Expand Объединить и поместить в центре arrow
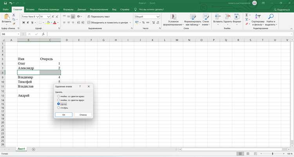 point(130,23)
